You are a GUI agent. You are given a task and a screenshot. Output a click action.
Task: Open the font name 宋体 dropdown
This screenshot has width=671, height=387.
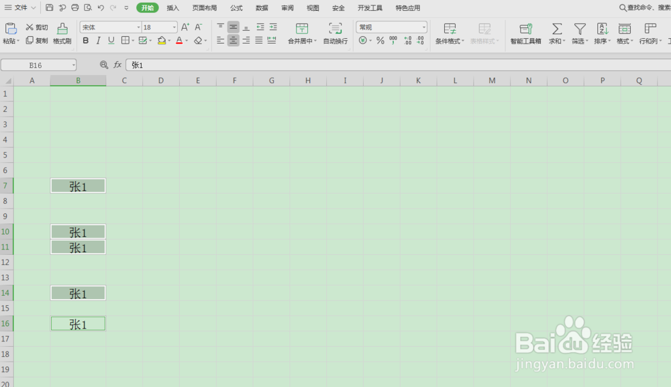138,27
